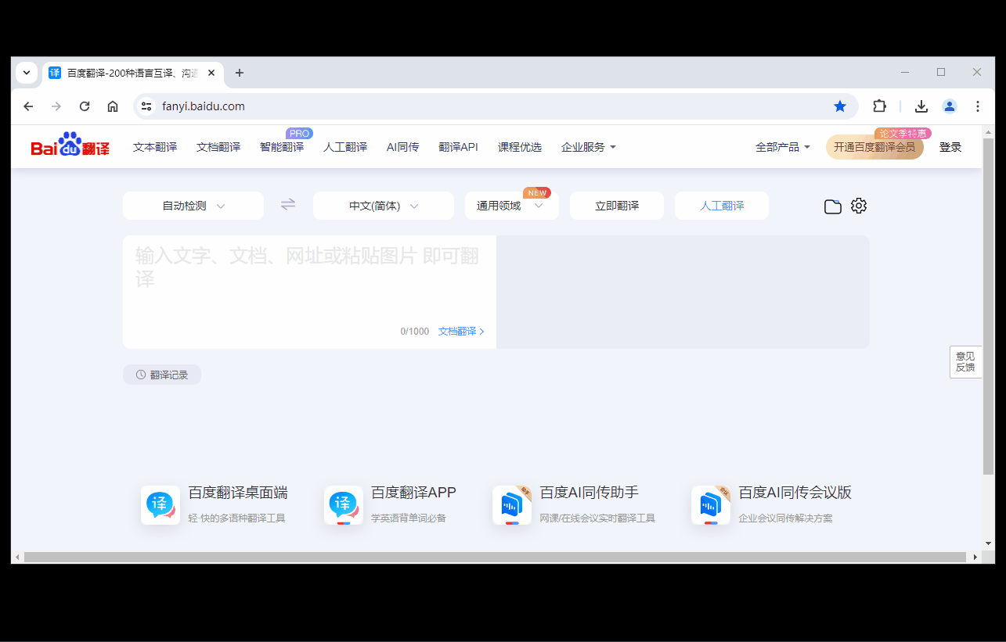Click the blue 人工翻译 button
Viewport: 1006px width, 642px height.
[x=722, y=206]
